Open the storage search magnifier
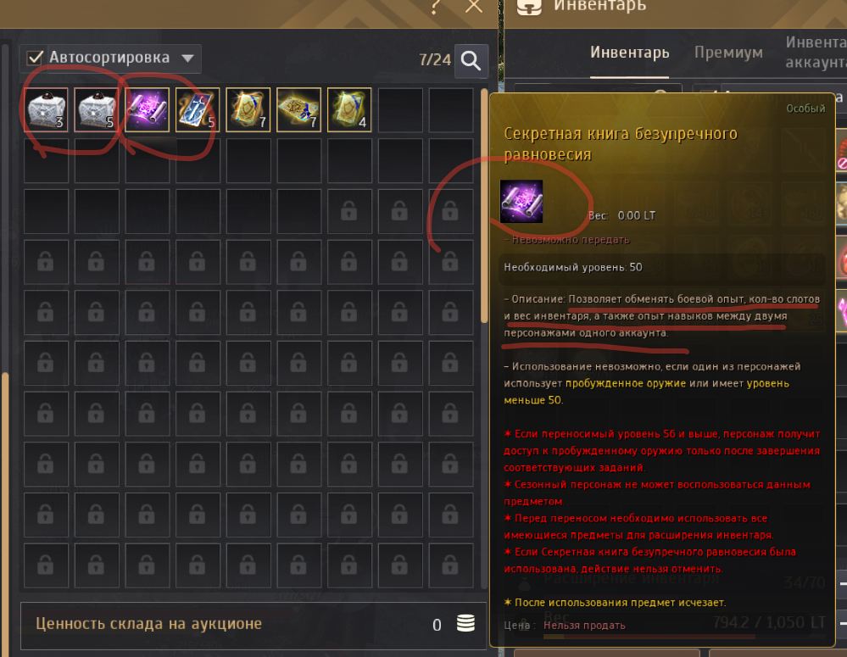Image resolution: width=847 pixels, height=657 pixels. [471, 60]
